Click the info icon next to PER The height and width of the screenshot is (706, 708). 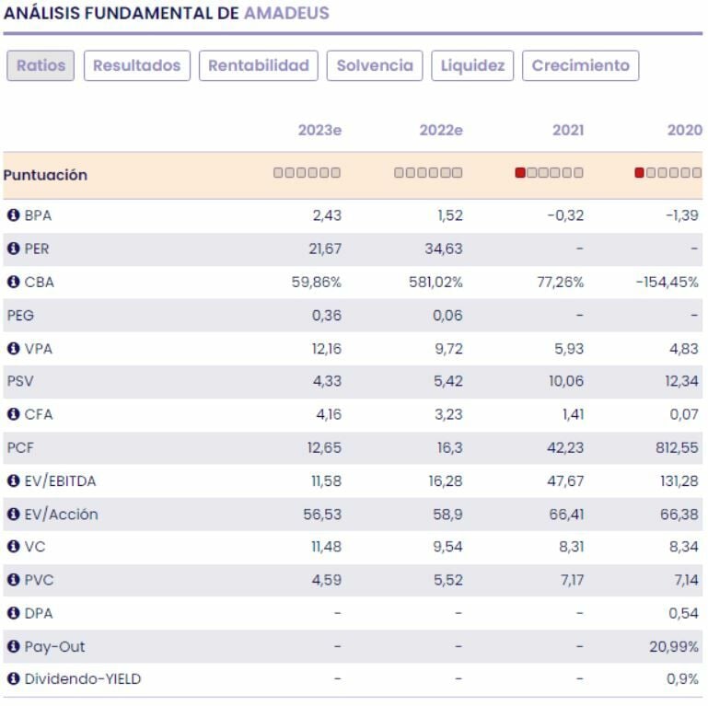tap(13, 249)
